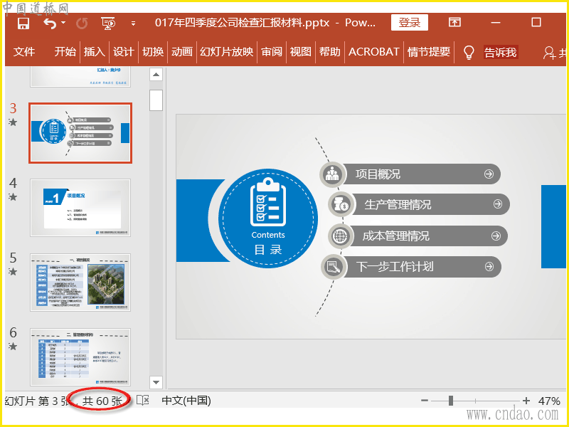Select slide 6 table thumbnail
The width and height of the screenshot is (569, 427).
click(x=80, y=357)
